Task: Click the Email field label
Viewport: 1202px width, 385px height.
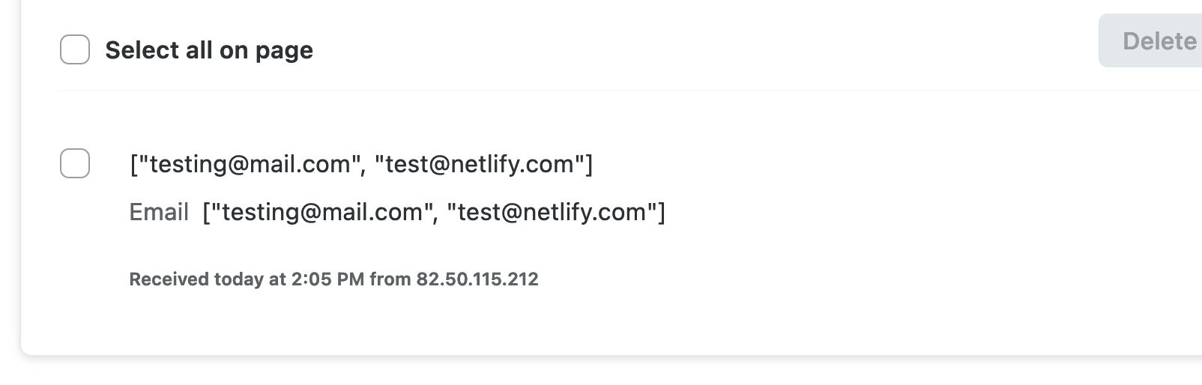Action: pos(159,212)
